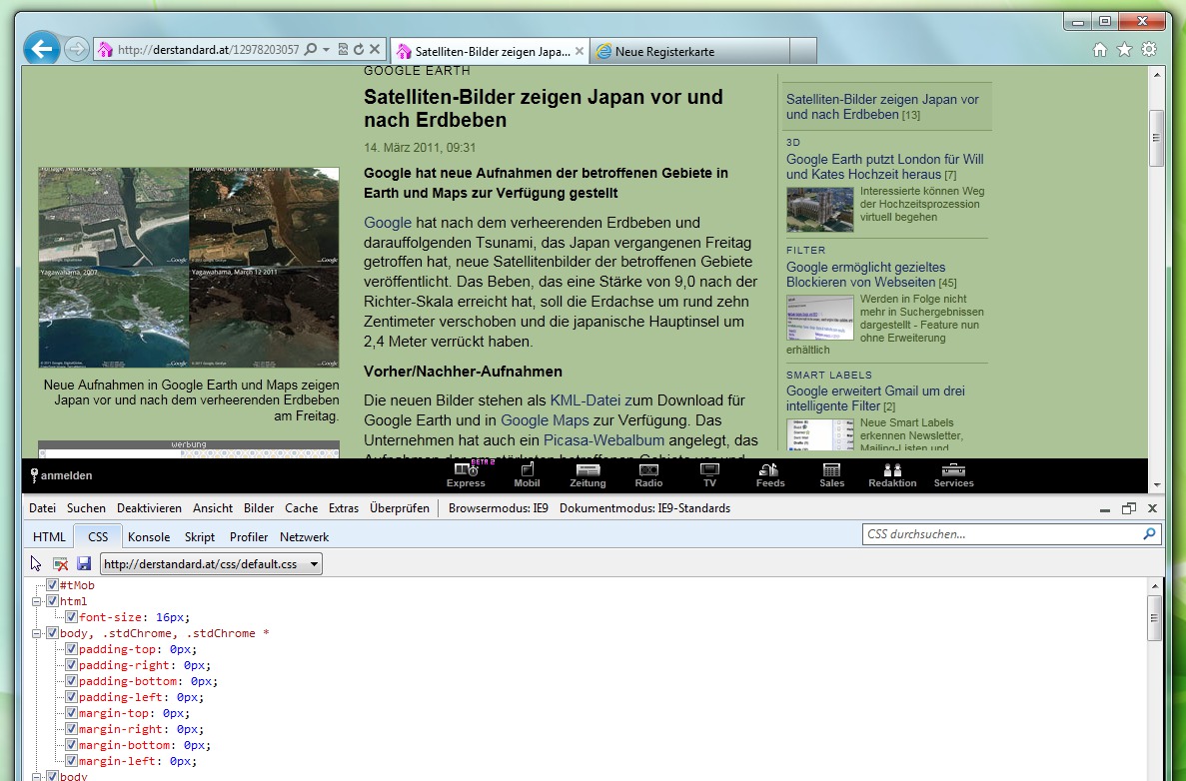Uncheck the body, .stdChrome rule checkbox
1186x781 pixels.
52,633
